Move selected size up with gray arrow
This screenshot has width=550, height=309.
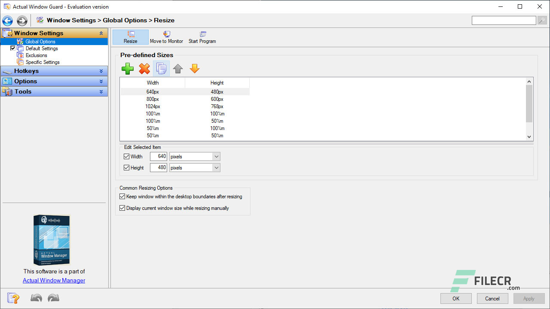(178, 69)
